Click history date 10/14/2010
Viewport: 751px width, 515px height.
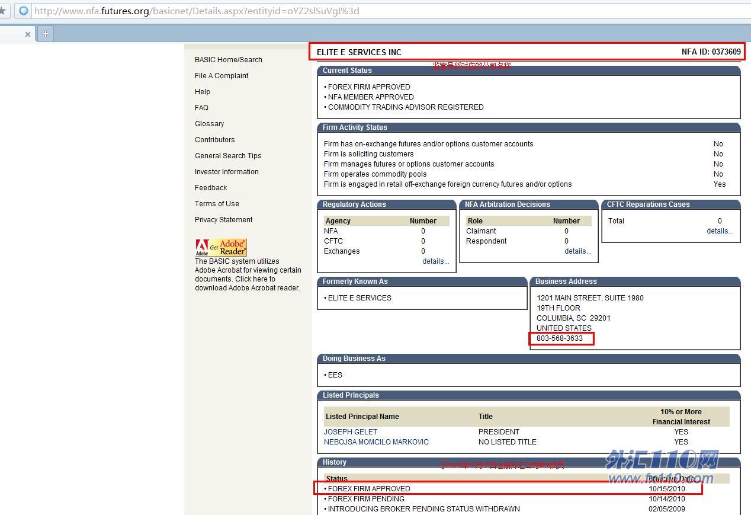(667, 499)
